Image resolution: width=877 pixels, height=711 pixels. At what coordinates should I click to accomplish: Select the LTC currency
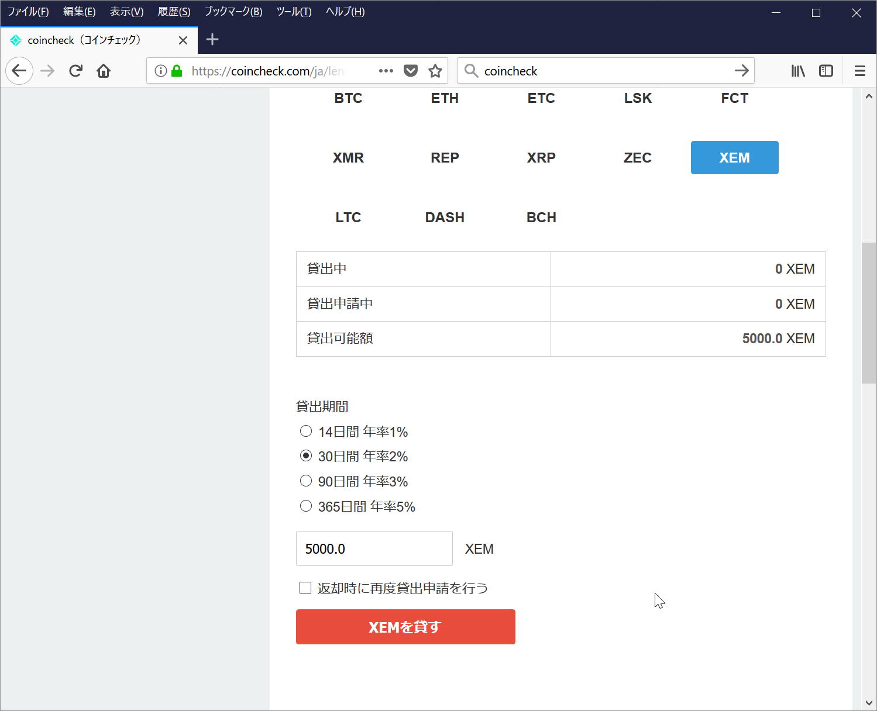click(x=349, y=217)
